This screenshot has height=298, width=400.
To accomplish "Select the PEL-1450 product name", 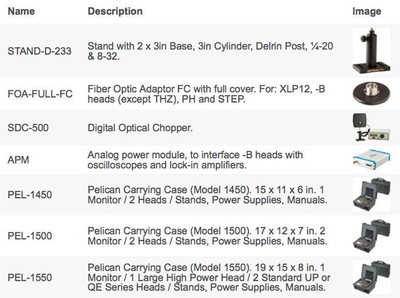I will pyautogui.click(x=30, y=195).
